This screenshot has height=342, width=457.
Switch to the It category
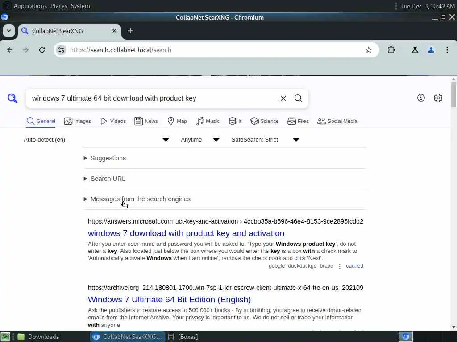click(235, 121)
